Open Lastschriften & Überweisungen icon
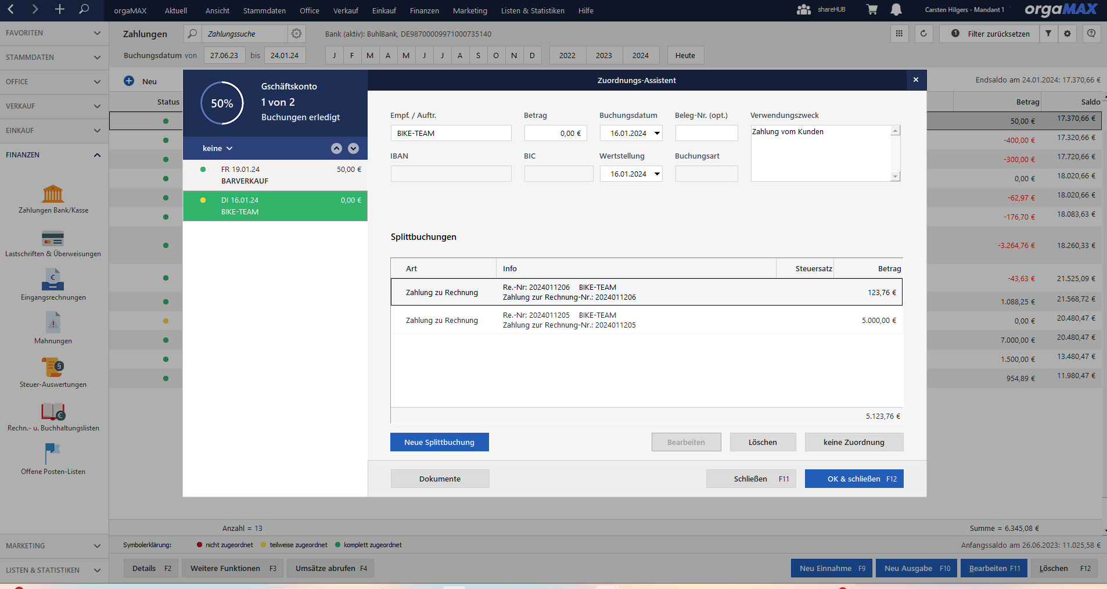The width and height of the screenshot is (1107, 589). click(53, 238)
